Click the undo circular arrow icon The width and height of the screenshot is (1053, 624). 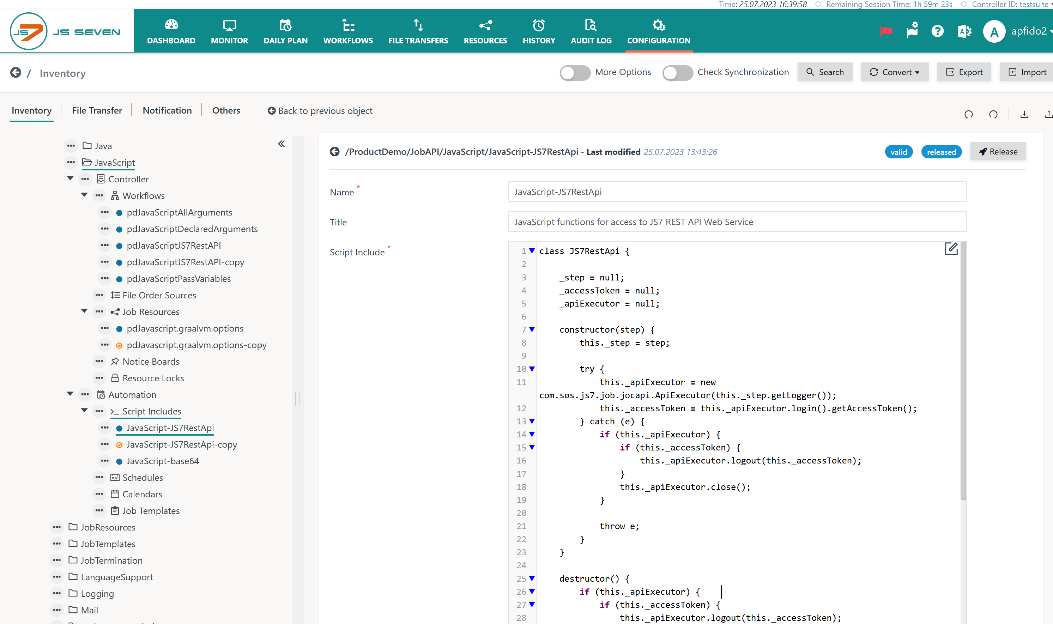[x=968, y=114]
